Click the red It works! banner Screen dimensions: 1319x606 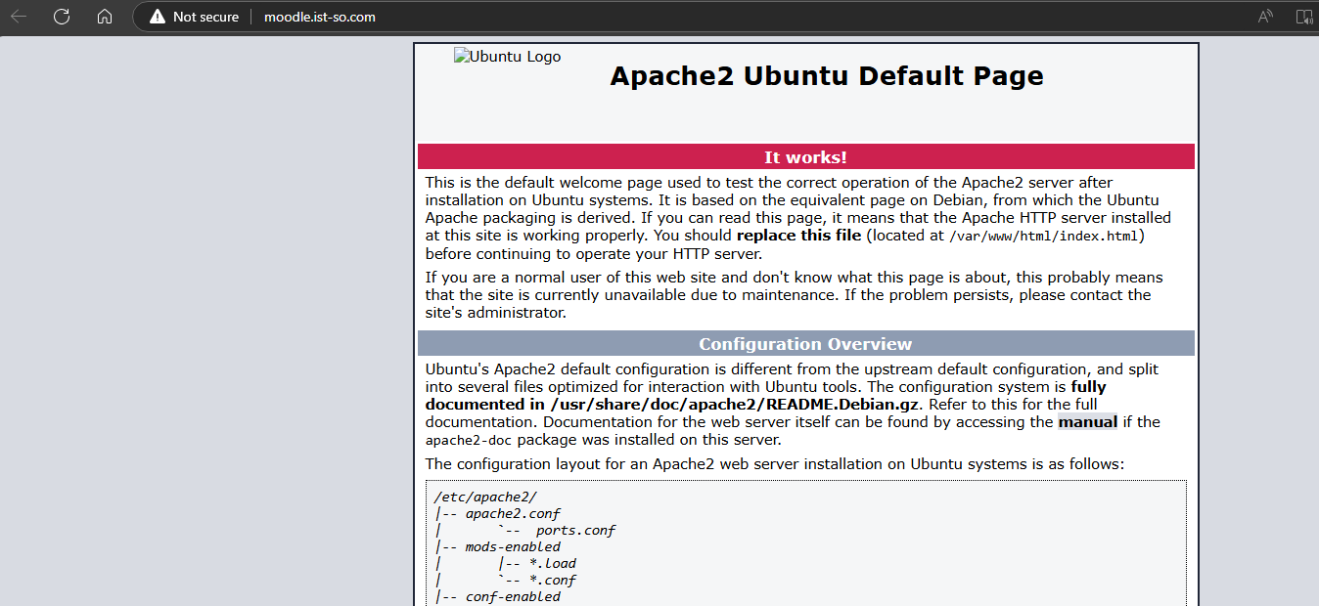(805, 156)
